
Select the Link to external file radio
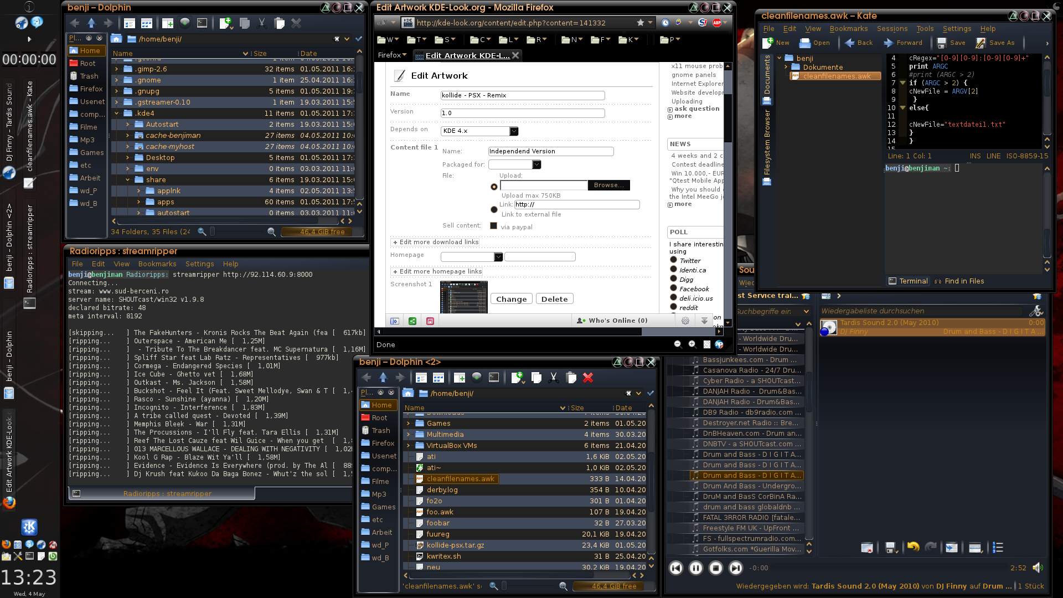click(494, 209)
